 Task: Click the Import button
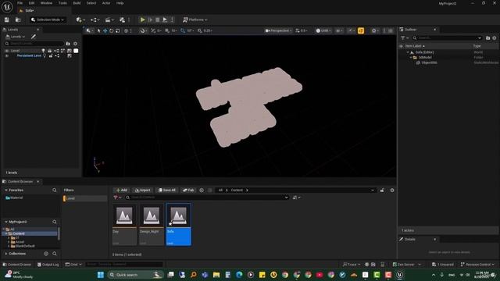pyautogui.click(x=142, y=190)
